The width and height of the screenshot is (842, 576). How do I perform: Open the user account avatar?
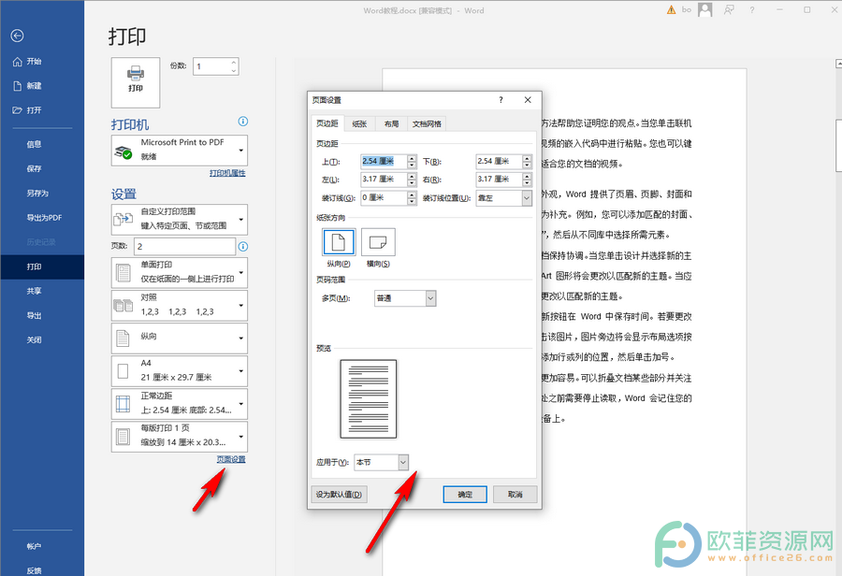(705, 9)
